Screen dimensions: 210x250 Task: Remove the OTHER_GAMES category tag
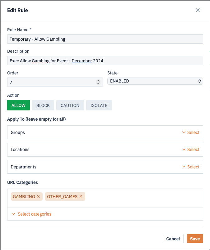[x=81, y=196]
